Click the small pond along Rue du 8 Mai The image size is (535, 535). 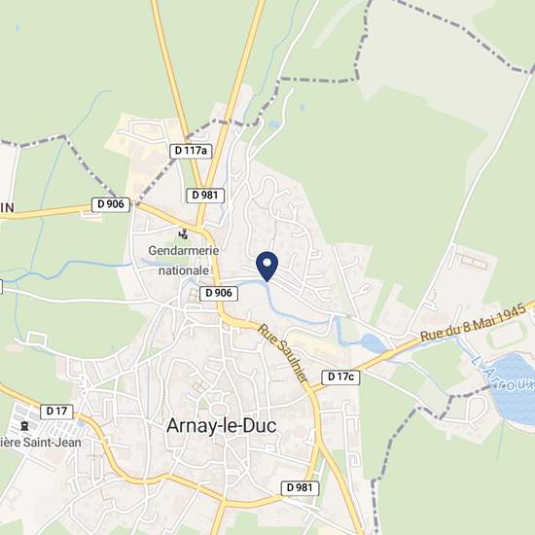tap(373, 343)
